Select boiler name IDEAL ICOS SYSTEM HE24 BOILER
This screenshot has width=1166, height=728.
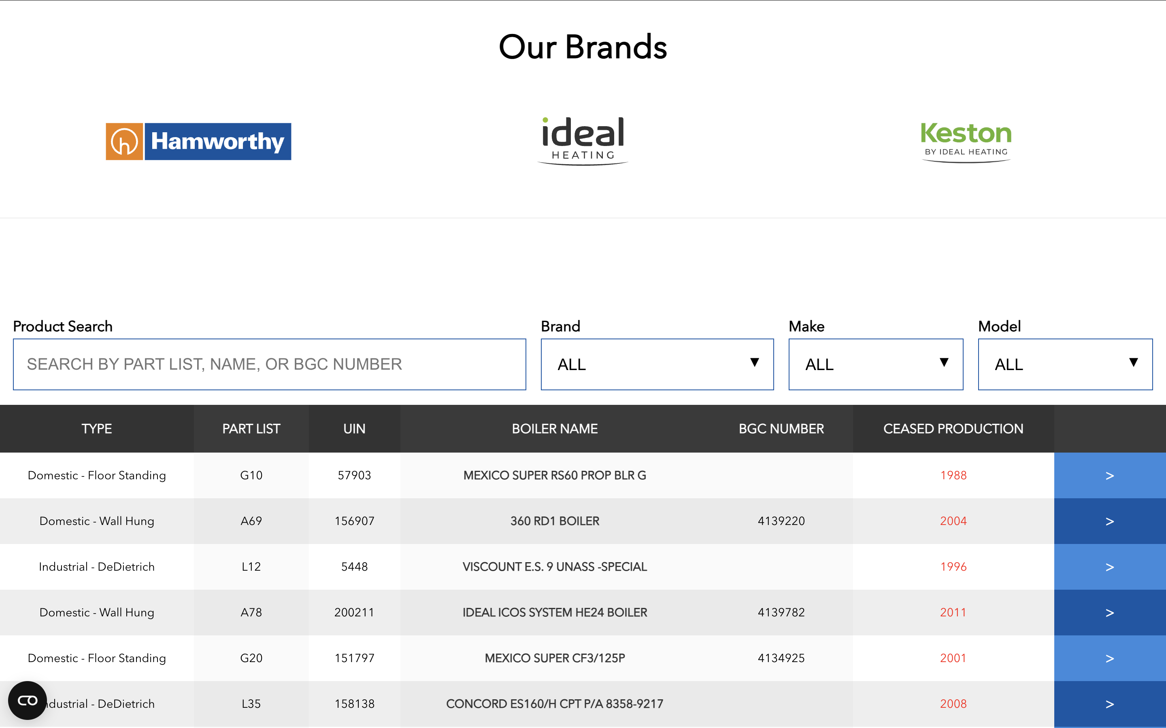[x=555, y=613]
